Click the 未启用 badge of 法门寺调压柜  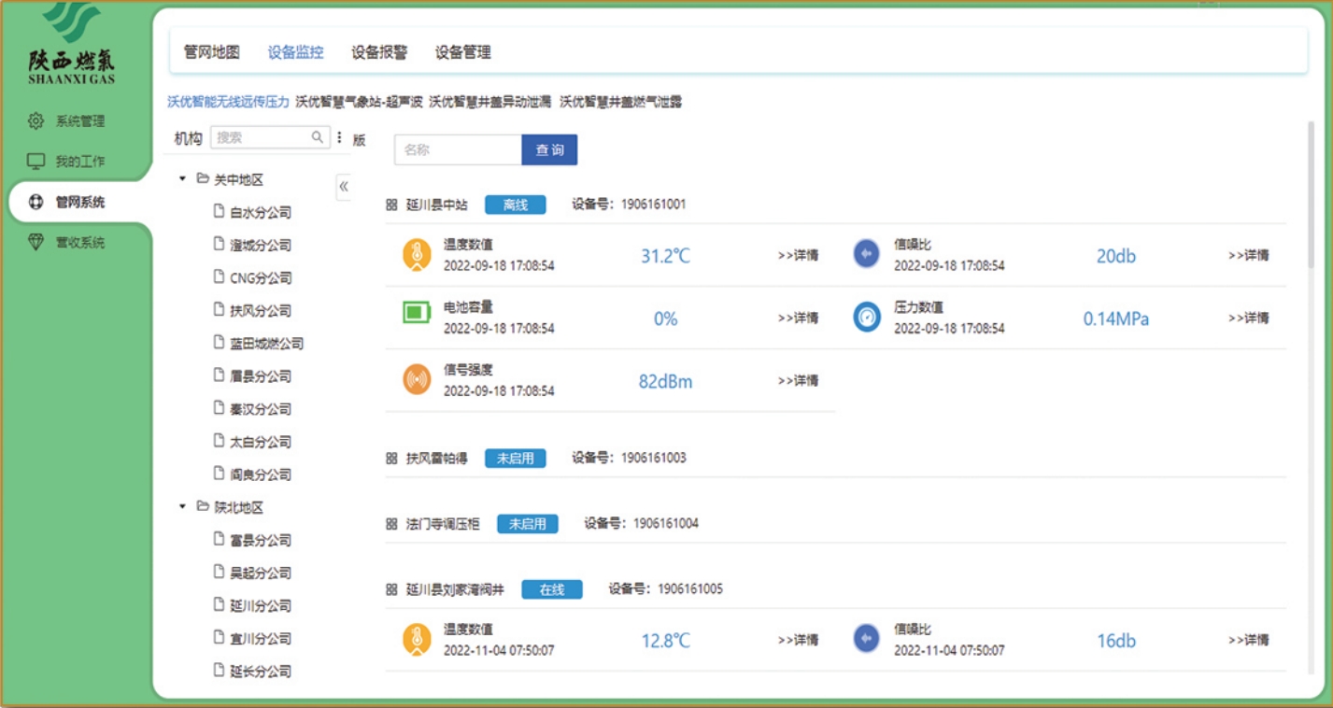coord(528,524)
